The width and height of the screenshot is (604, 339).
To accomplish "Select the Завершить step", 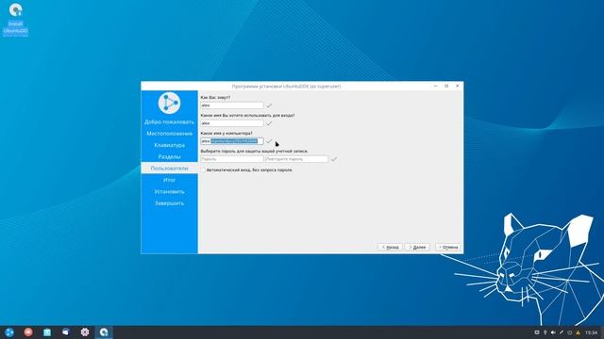I will 169,203.
